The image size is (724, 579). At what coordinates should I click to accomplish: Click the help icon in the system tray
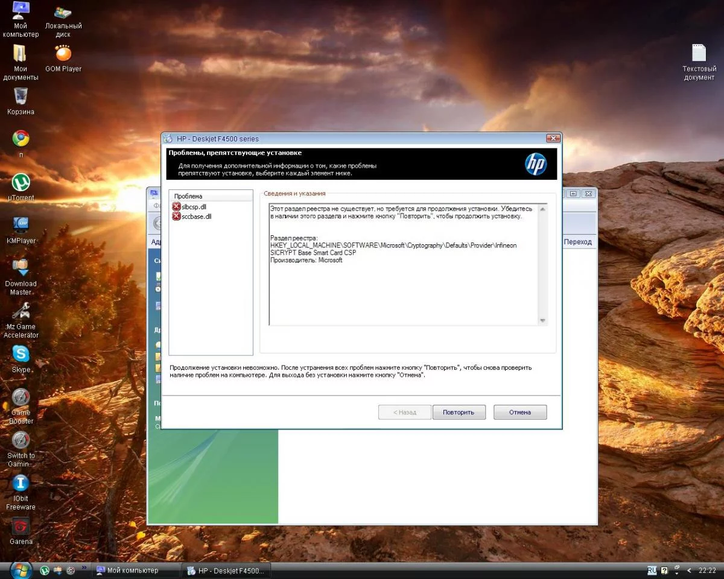point(664,570)
